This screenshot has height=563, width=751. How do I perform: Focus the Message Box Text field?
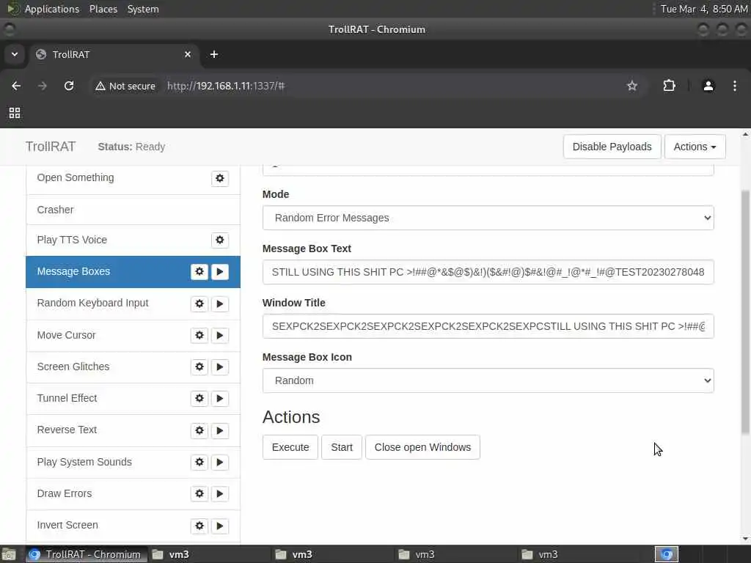tap(488, 272)
